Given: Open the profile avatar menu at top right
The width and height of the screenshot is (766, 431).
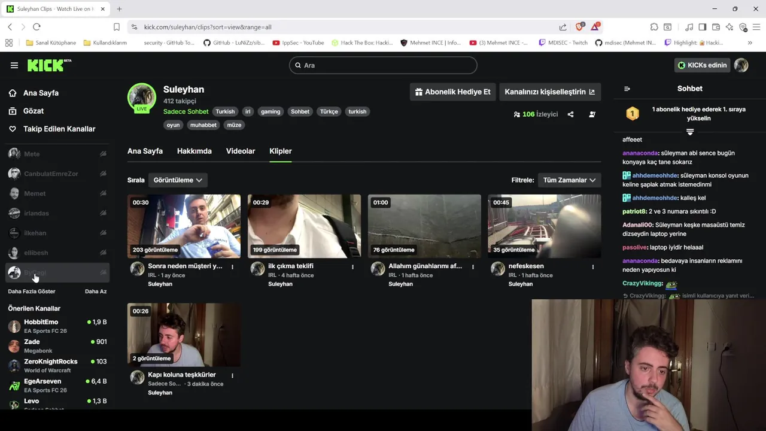Looking at the screenshot, I should click(741, 65).
